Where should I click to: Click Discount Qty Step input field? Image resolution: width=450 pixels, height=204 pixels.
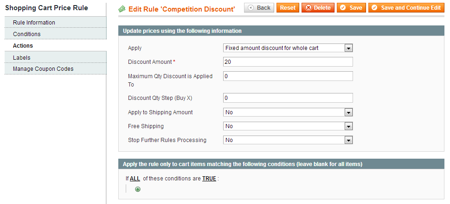288,98
